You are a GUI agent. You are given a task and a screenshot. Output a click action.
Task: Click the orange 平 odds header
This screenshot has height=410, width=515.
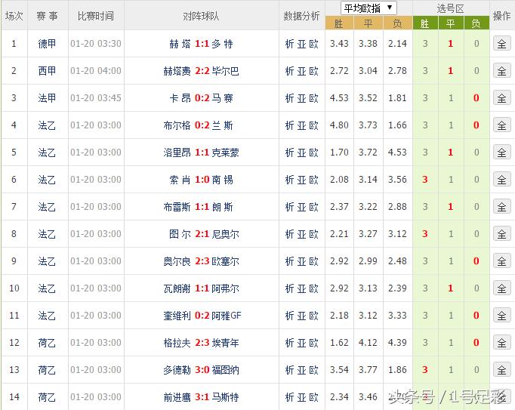pos(369,23)
